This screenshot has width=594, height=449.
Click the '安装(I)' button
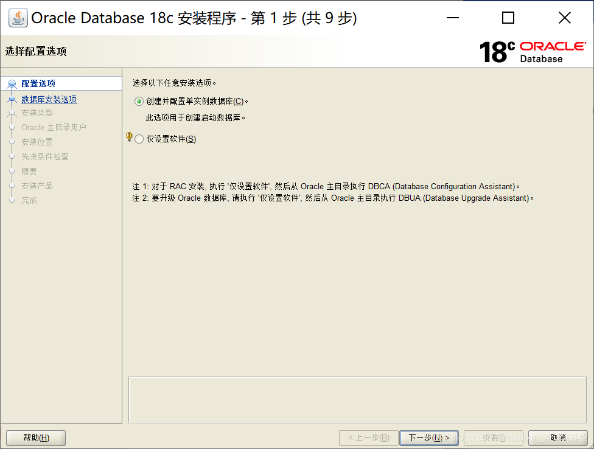point(493,438)
